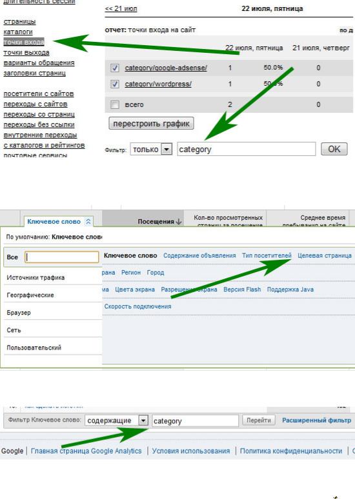Open переходы без ссылки report
The image size is (355, 499).
pyautogui.click(x=39, y=125)
